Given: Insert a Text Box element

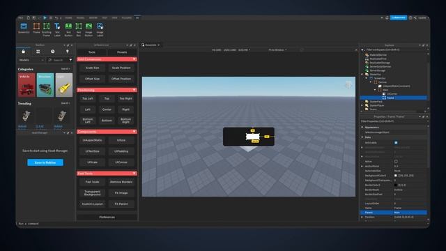Looking at the screenshot, I should (79, 29).
